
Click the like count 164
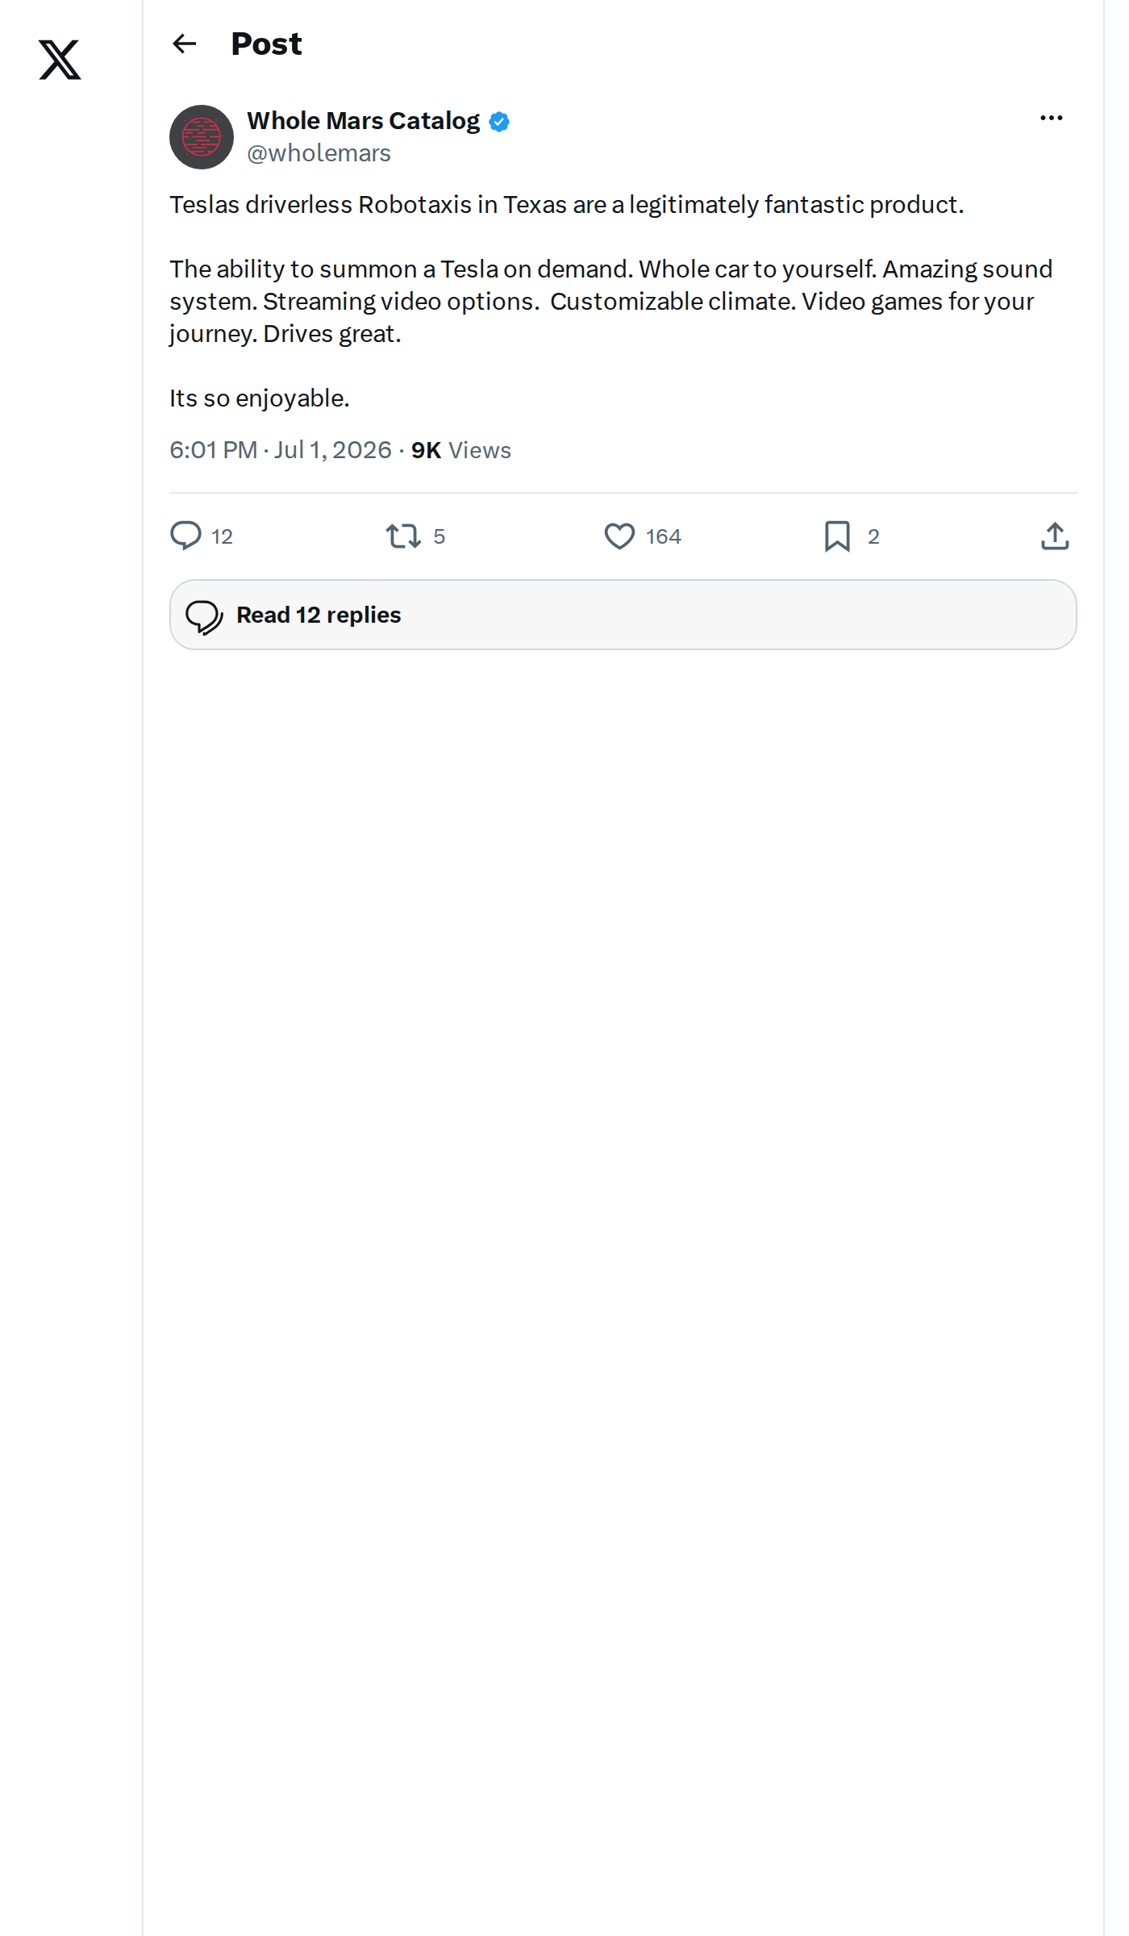(663, 536)
